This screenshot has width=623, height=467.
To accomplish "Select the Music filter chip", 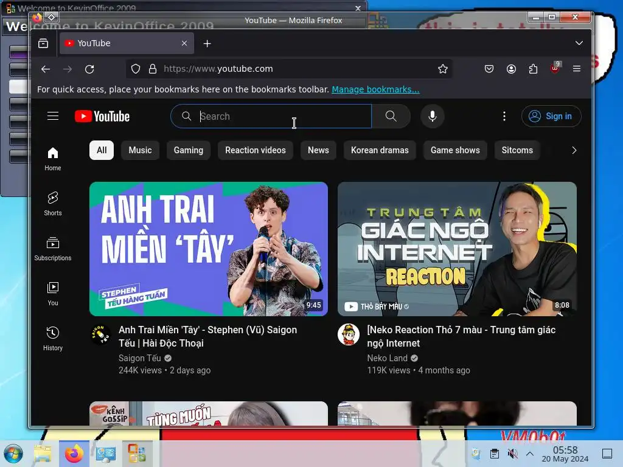I will click(x=141, y=150).
